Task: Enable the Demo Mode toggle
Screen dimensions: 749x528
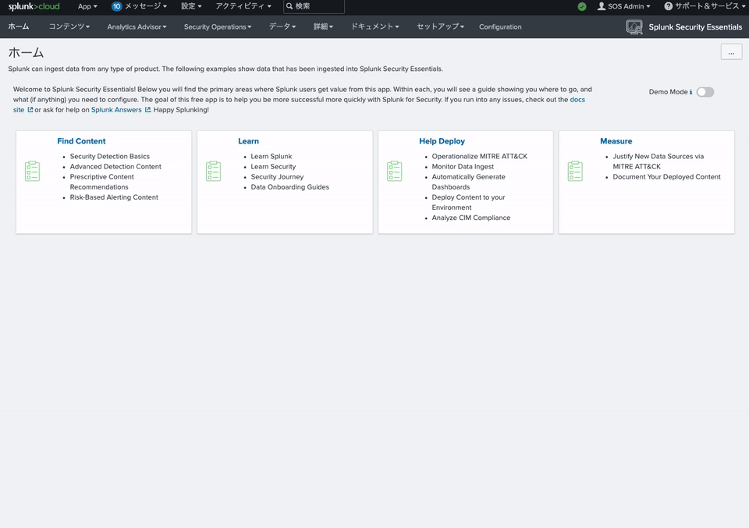Action: [x=705, y=91]
